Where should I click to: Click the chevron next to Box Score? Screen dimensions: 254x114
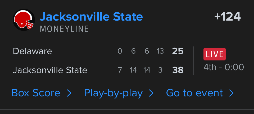(x=69, y=93)
